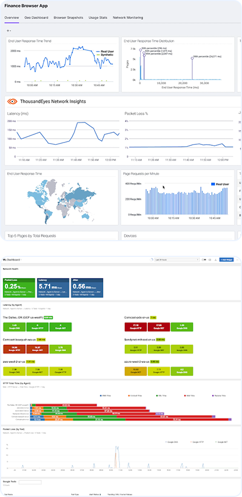This screenshot has width=242, height=497.
Task: Toggle Google HTTP legend in Packet Loss chart
Action: (x=198, y=441)
